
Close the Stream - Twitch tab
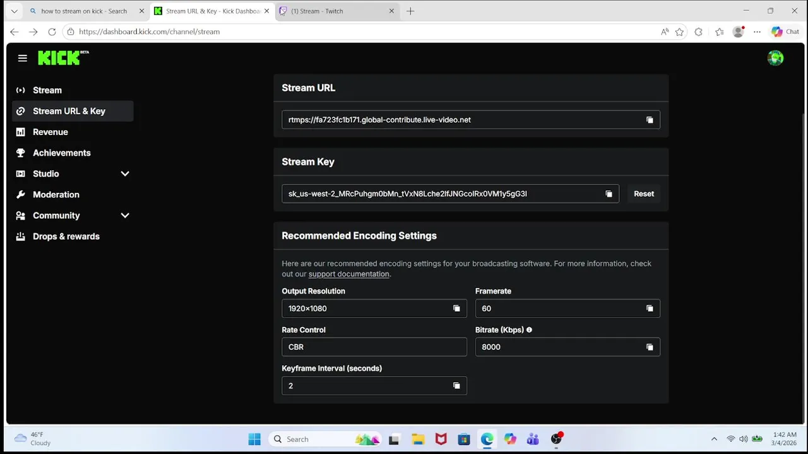(391, 11)
